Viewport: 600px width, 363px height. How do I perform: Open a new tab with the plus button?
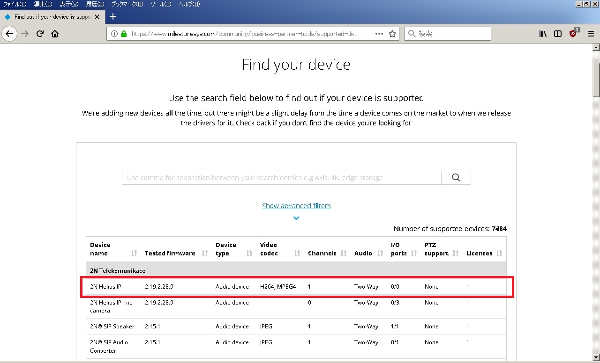pos(112,16)
